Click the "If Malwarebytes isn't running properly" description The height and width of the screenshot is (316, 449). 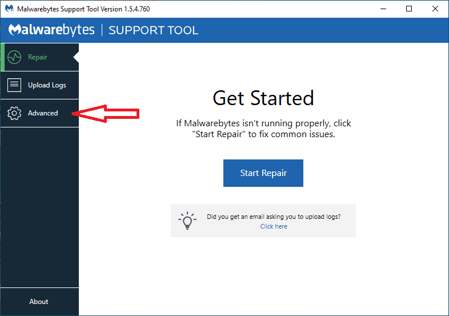pos(263,129)
